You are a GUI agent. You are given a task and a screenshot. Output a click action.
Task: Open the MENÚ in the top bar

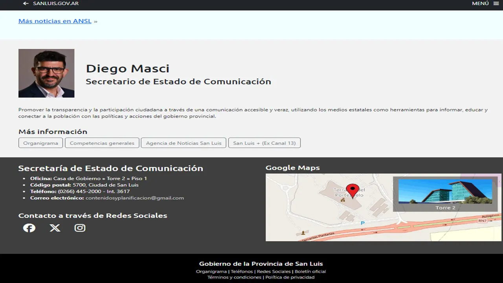[480, 3]
